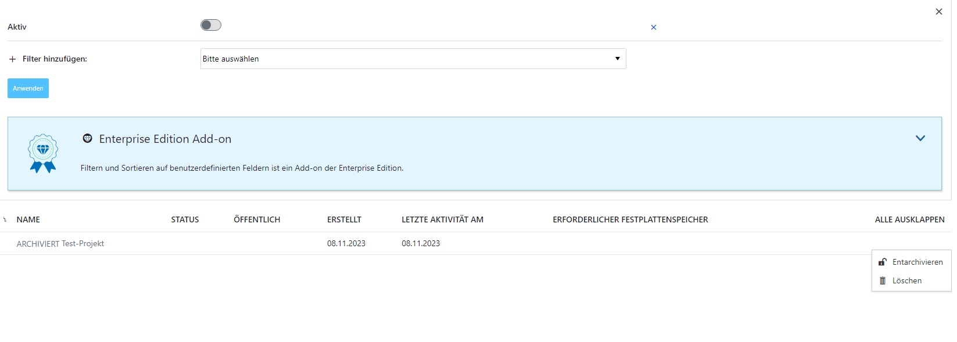Click the hierarchy icon left of NAME header

(5, 219)
